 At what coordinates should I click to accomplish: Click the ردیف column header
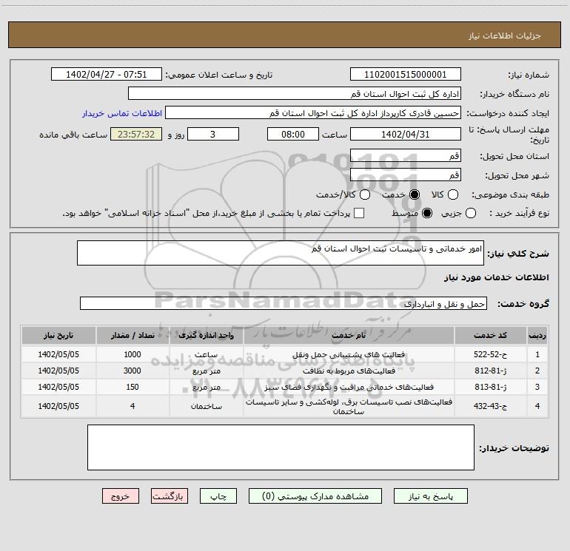pyautogui.click(x=537, y=335)
